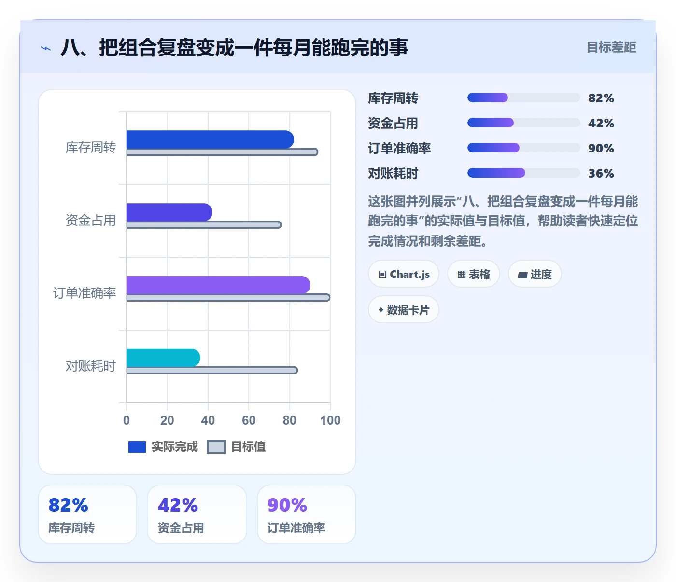This screenshot has height=582, width=676.
Task: Click the purple 订单准确率 actual bar in chart
Action: pos(218,285)
